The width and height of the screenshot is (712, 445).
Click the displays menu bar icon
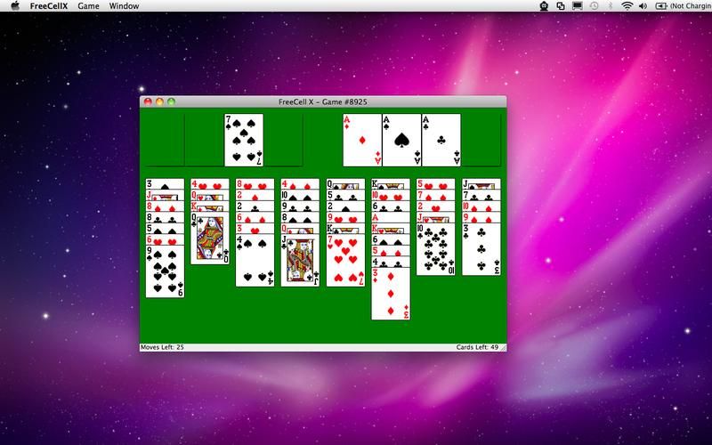click(x=577, y=6)
